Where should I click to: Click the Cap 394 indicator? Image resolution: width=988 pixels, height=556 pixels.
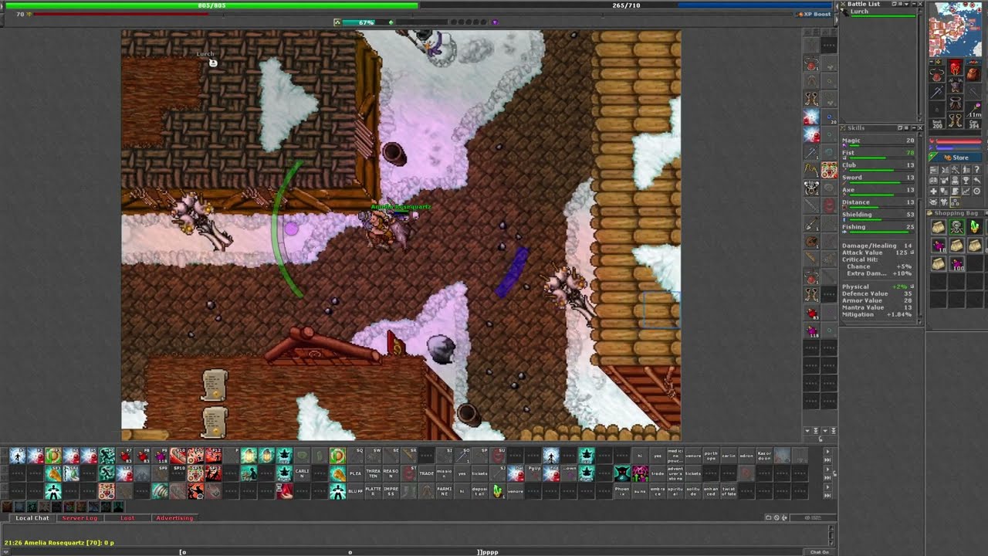(x=974, y=124)
